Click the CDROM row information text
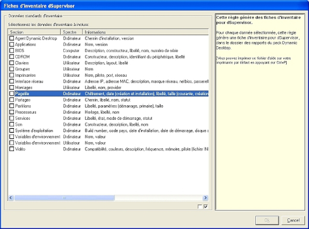The image size is (309, 229). pos(135,56)
